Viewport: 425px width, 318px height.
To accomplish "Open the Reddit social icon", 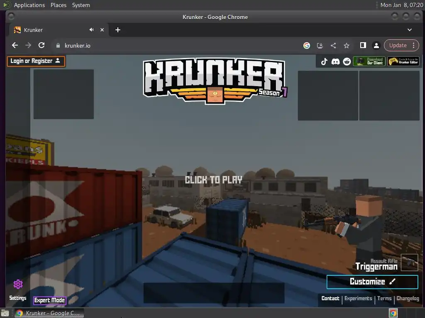I will [347, 62].
